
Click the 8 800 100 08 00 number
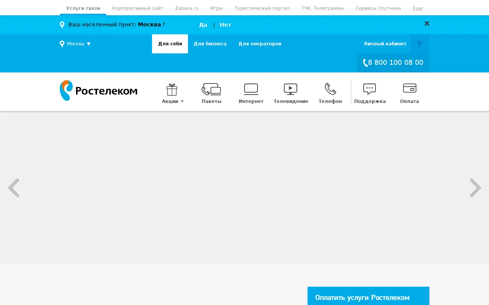click(395, 63)
